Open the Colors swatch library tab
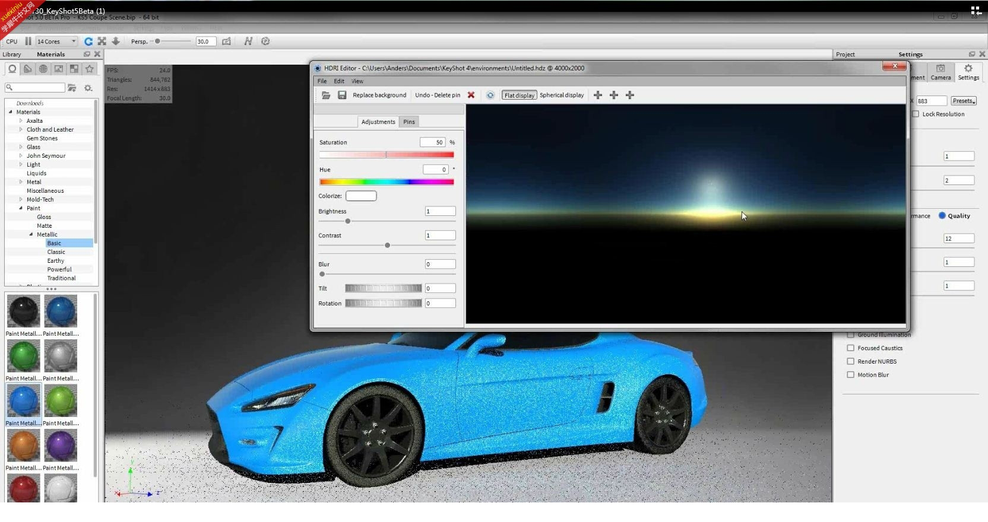Image resolution: width=988 pixels, height=522 pixels. point(27,69)
